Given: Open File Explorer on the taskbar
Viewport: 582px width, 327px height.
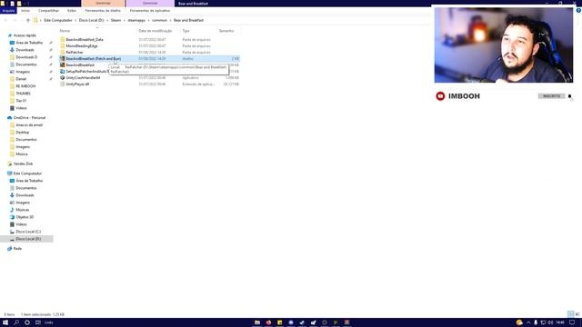Looking at the screenshot, I should [x=257, y=322].
